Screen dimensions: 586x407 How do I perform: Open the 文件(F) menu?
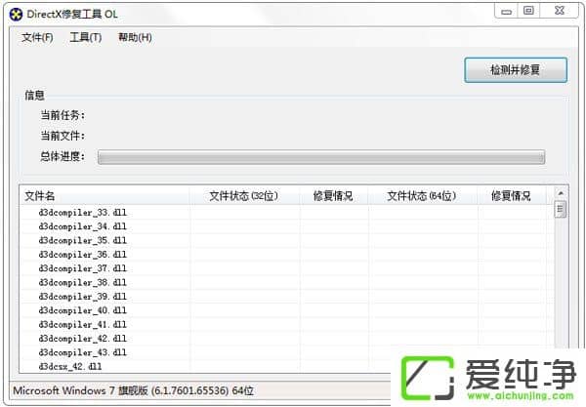pyautogui.click(x=37, y=37)
